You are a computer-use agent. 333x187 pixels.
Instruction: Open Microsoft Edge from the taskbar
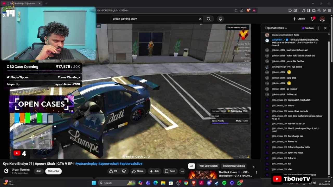(156, 183)
